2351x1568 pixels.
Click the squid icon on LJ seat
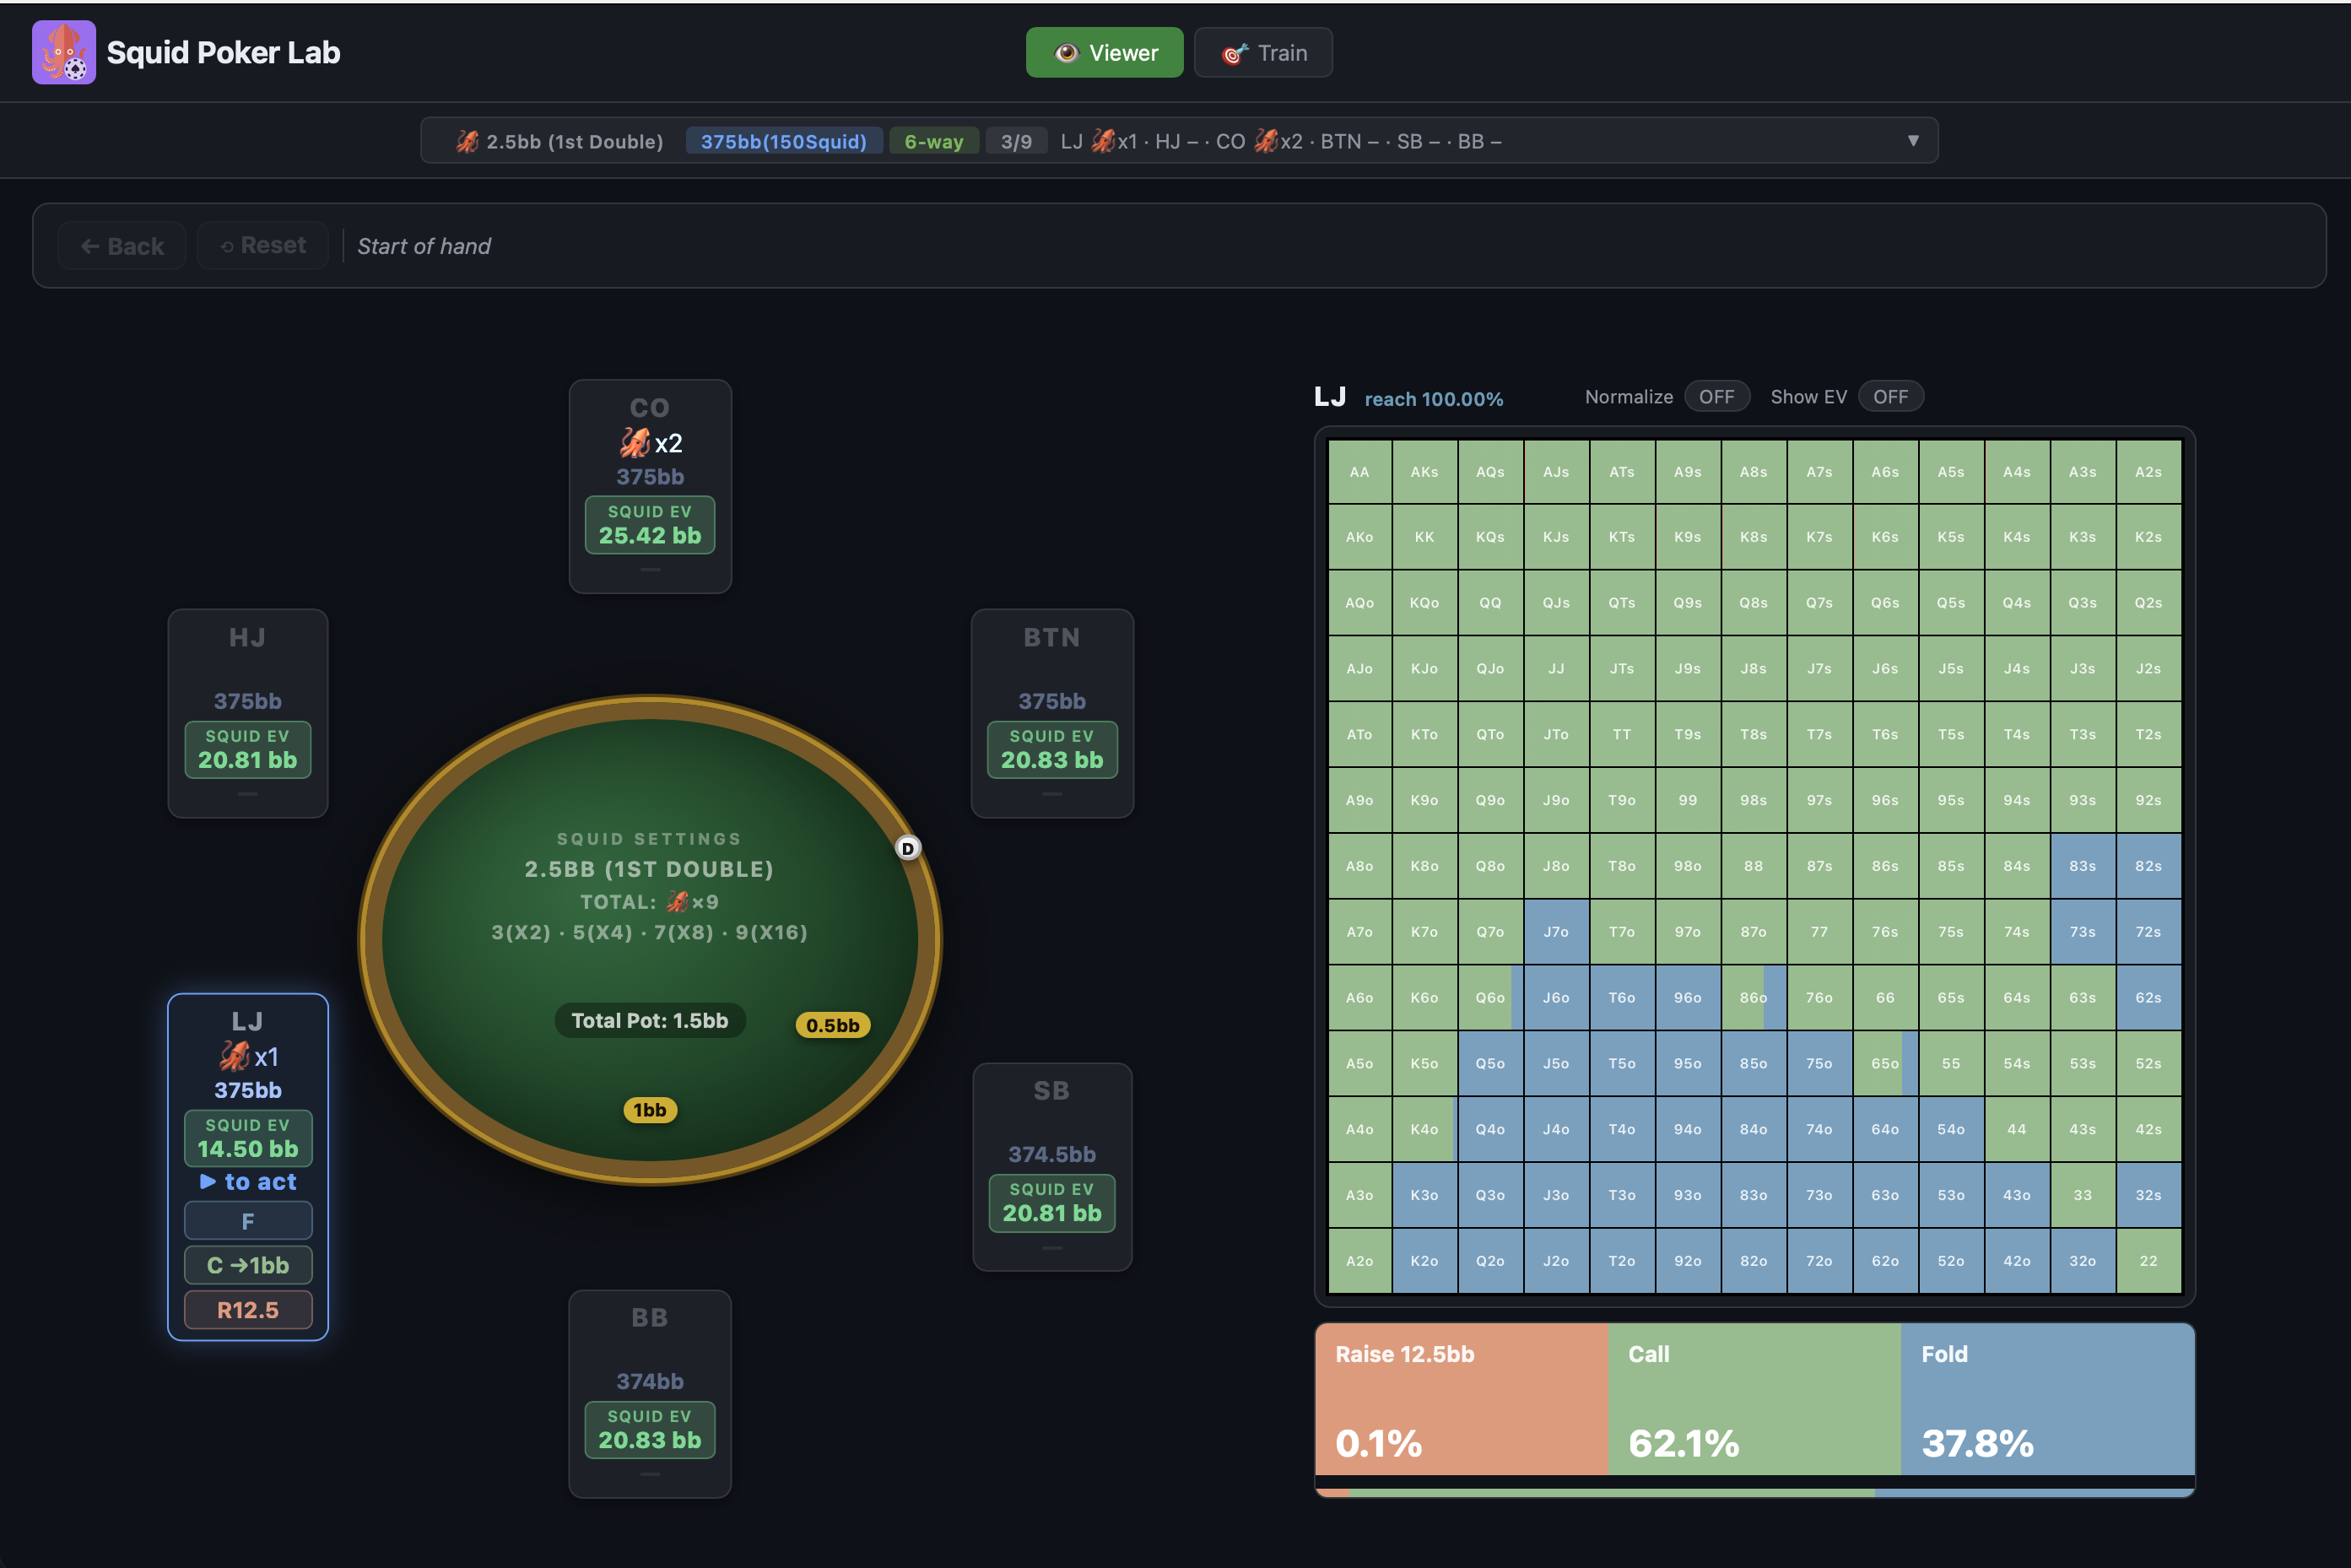click(234, 1056)
